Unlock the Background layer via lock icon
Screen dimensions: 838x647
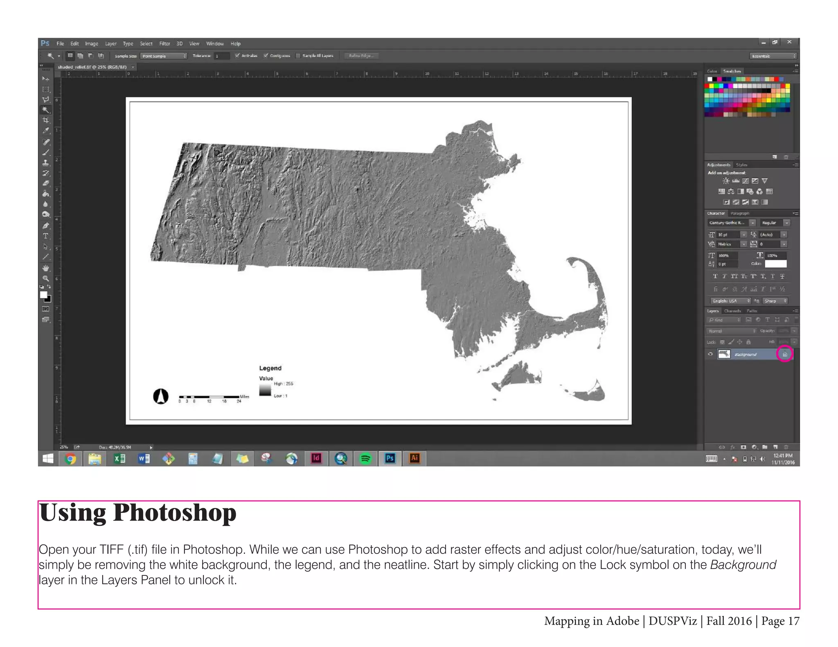[x=785, y=354]
